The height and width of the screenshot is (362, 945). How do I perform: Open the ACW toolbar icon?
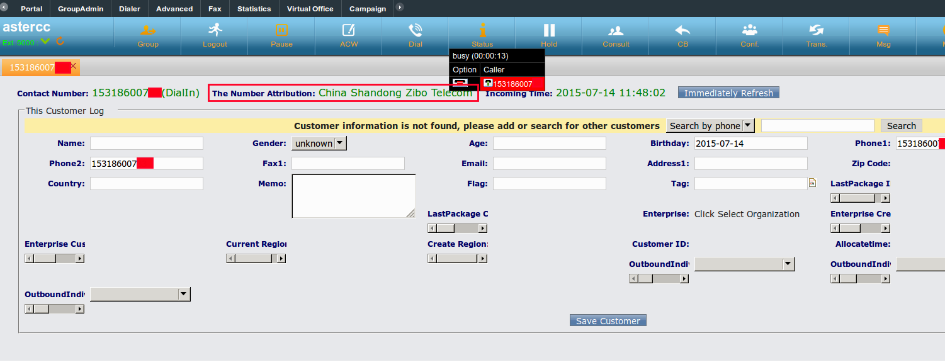348,30
